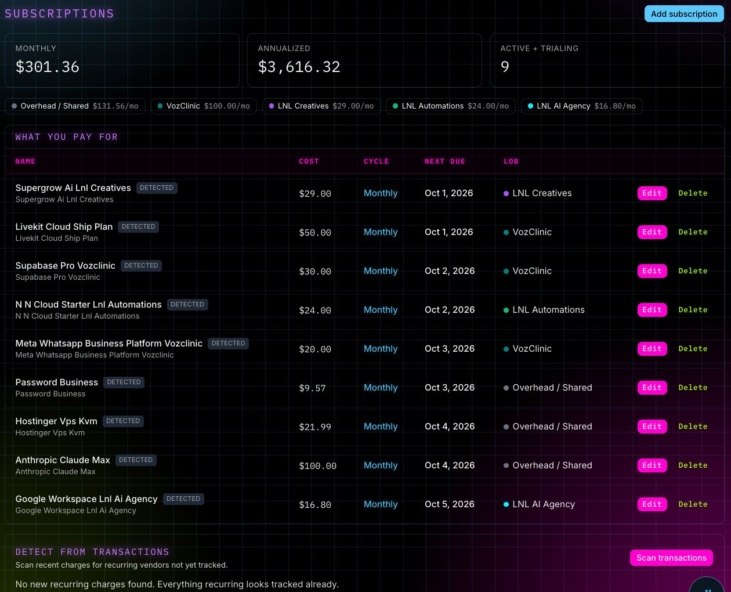731x592 pixels.
Task: Click the $100.00 cost for Anthropic Claude Max
Action: point(318,466)
